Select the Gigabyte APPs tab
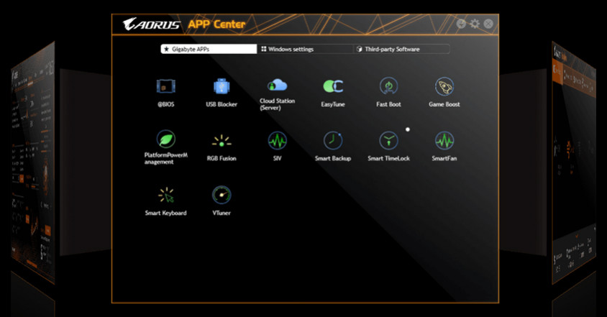The image size is (607, 317). (209, 49)
